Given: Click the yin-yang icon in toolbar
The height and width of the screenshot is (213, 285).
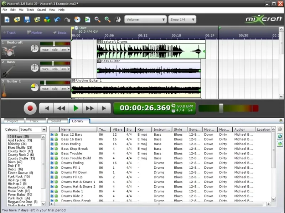Looking at the screenshot, I should point(118,20).
